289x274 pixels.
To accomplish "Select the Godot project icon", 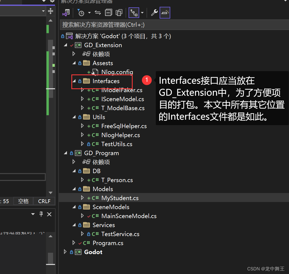I will [78, 252].
